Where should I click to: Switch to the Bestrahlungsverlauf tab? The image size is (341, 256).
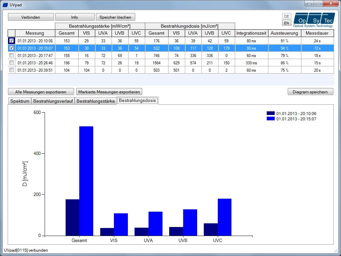pyautogui.click(x=53, y=101)
